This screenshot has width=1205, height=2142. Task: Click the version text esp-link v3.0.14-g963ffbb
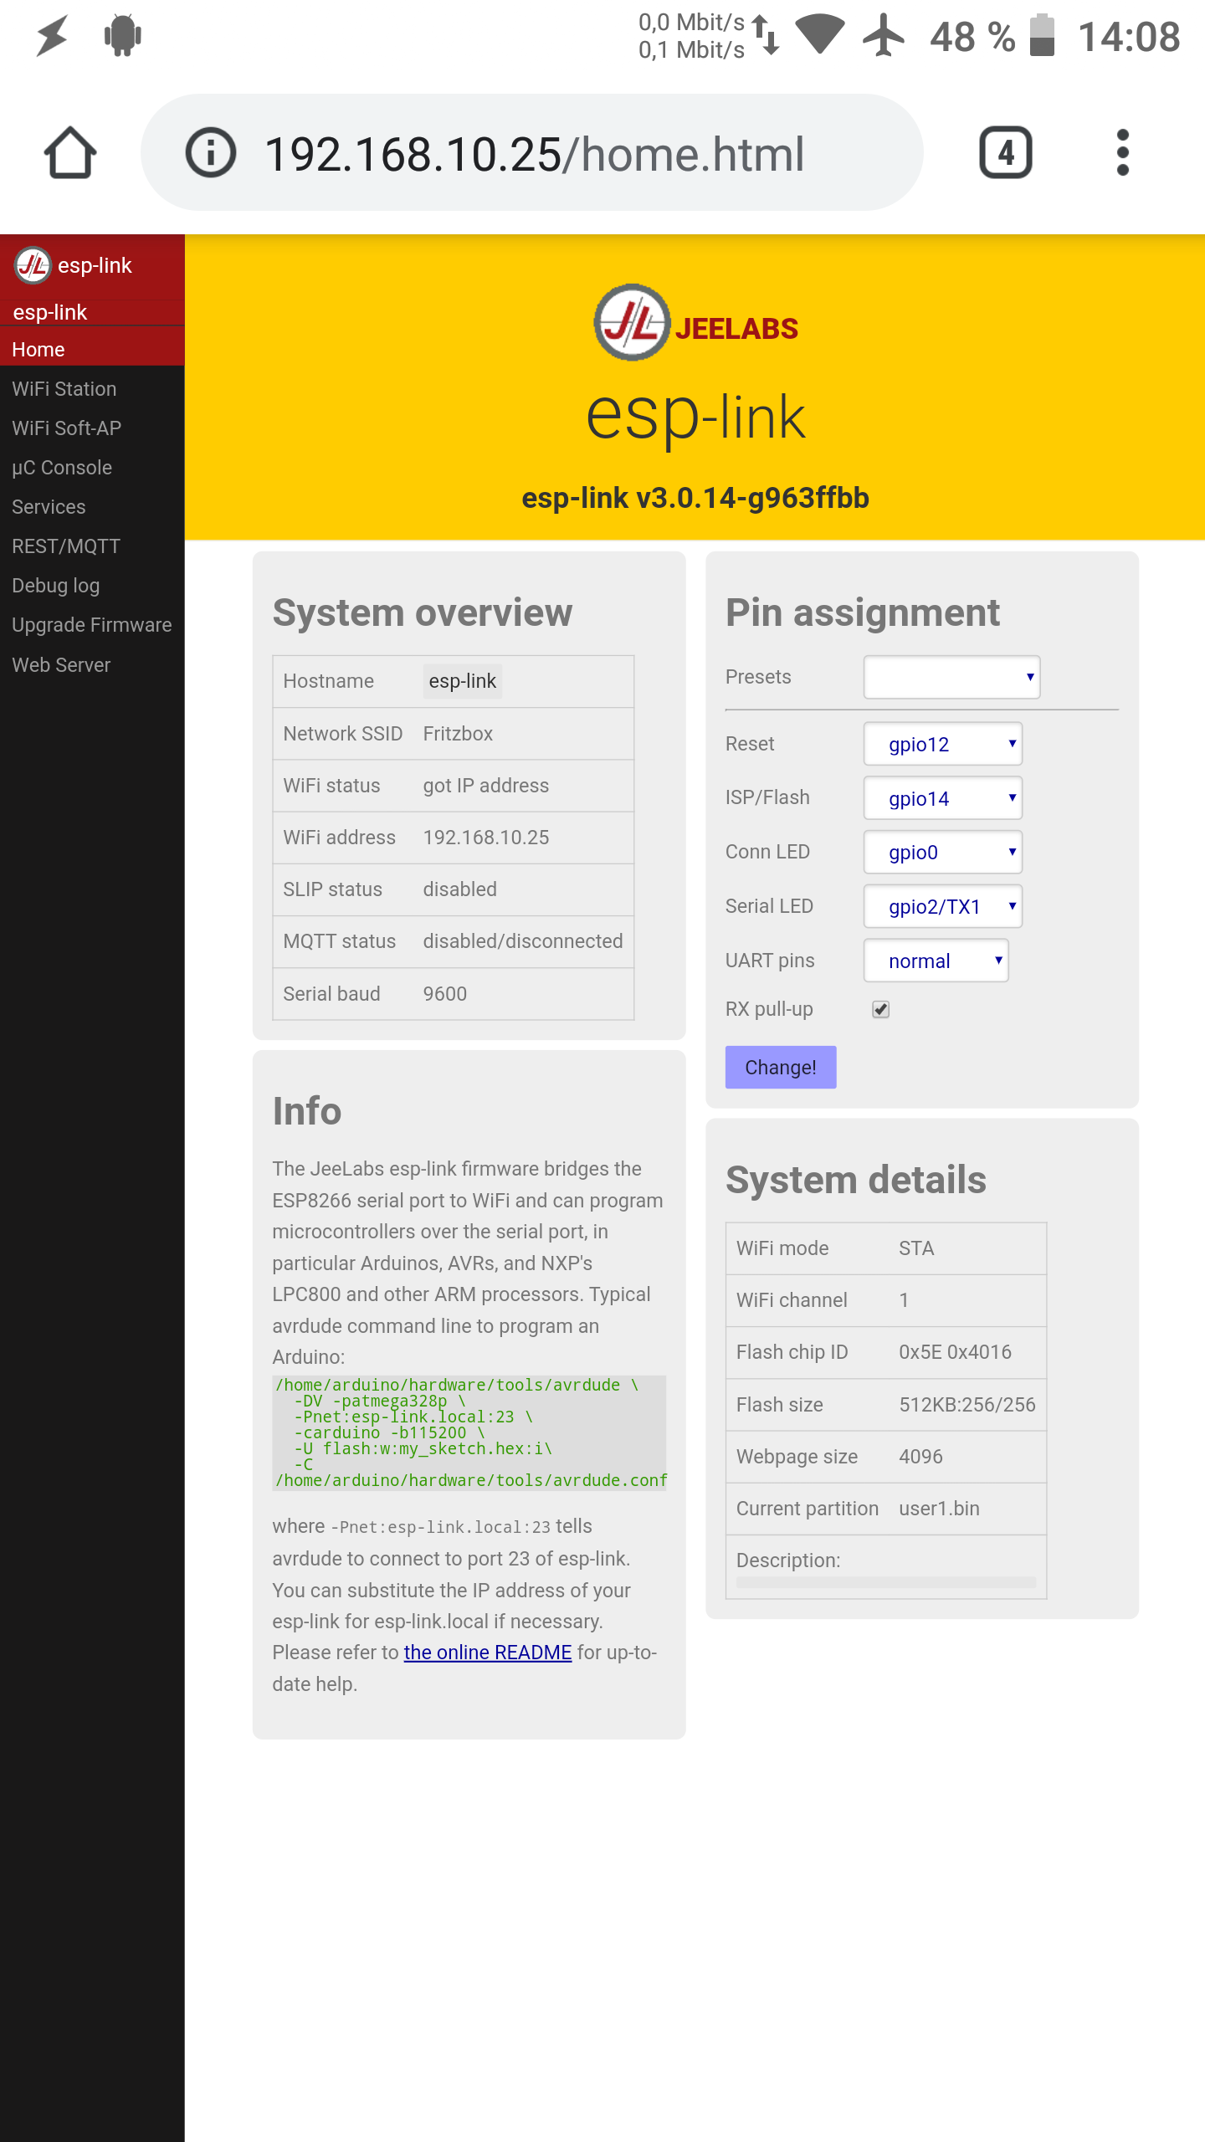point(695,498)
